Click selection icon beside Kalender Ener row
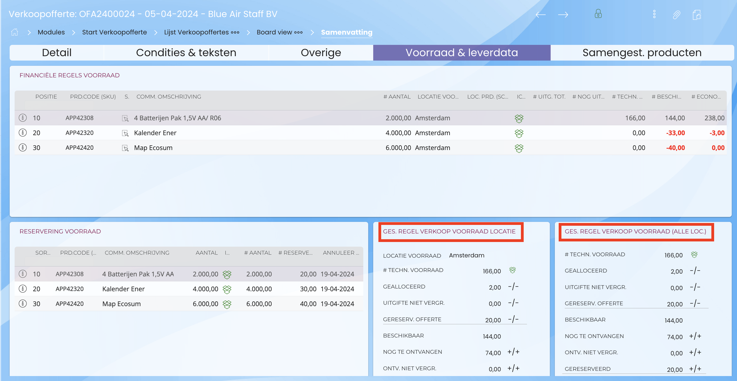Screen dimensions: 737x381 (x=125, y=133)
